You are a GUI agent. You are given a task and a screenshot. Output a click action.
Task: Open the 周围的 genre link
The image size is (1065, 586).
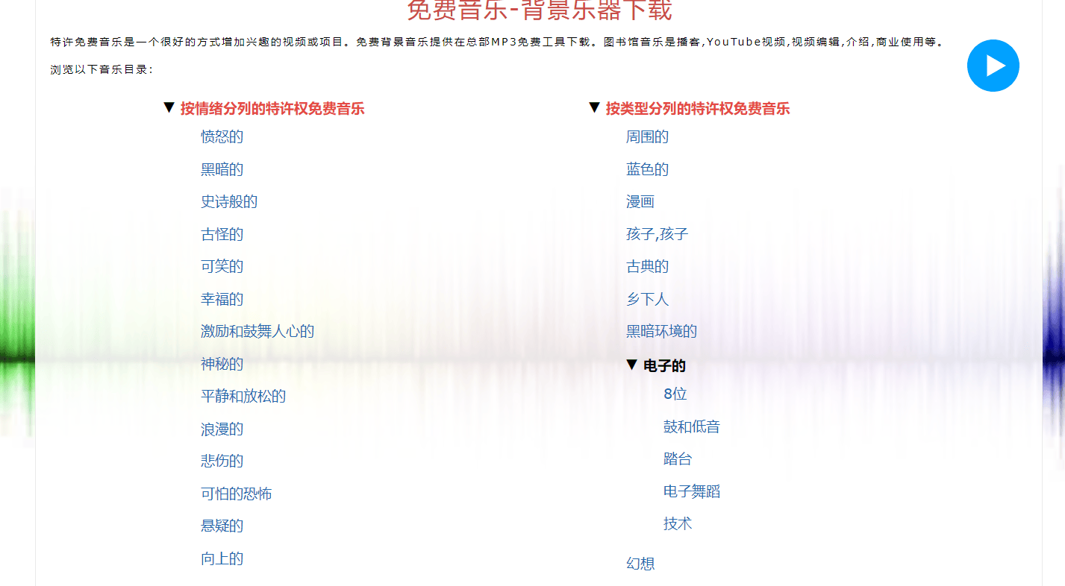pyautogui.click(x=647, y=137)
